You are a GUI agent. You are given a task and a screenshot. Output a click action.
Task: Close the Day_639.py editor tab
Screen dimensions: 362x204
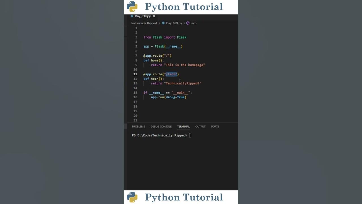pos(154,16)
